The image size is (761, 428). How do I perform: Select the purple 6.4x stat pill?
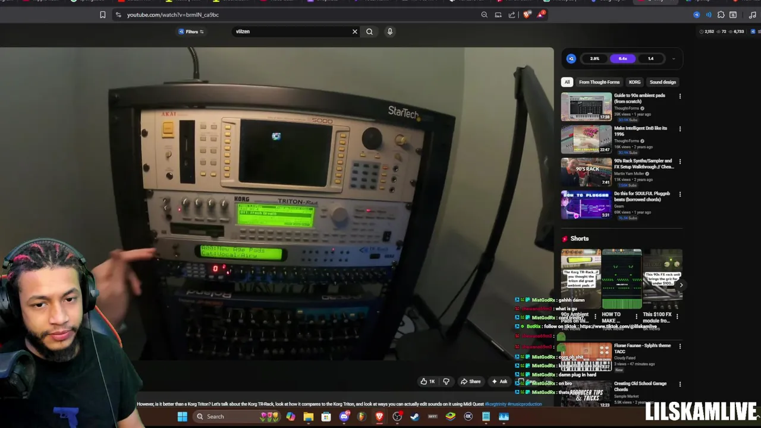point(622,58)
